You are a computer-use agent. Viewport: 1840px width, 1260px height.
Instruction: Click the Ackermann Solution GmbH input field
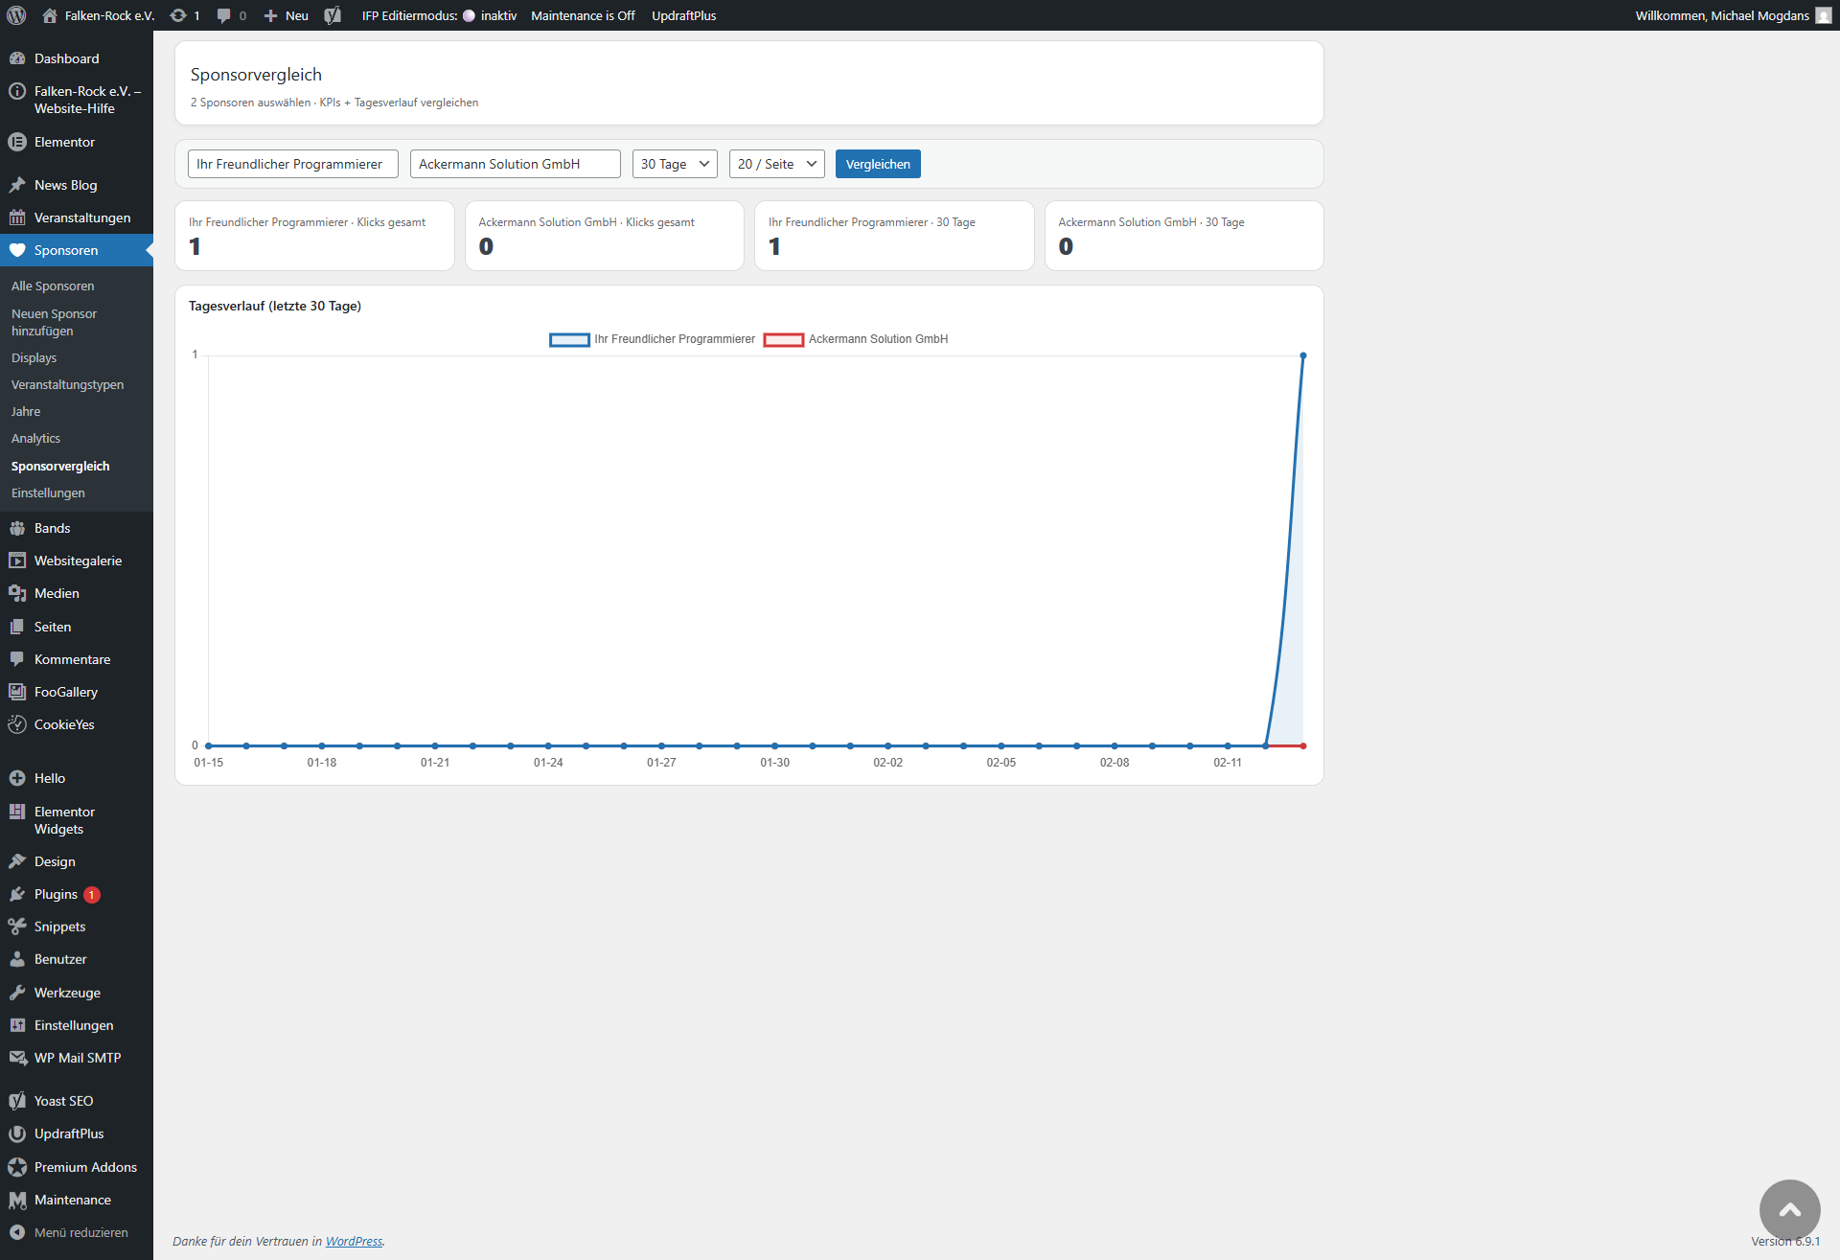click(515, 164)
